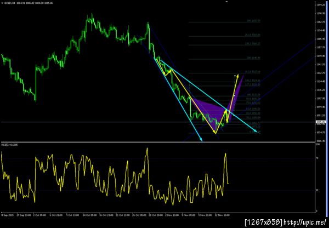Click the small arrow before GOLD,H4

2,3
